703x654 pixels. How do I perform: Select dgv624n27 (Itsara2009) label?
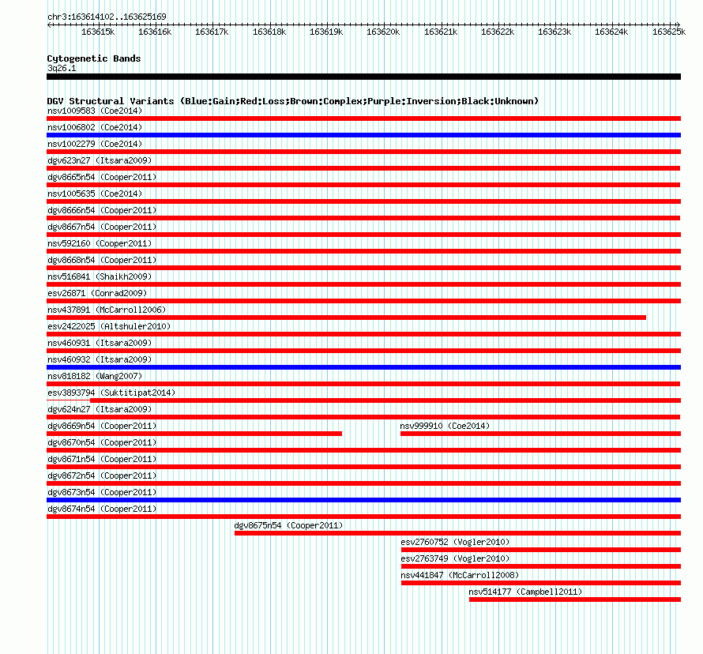pyautogui.click(x=100, y=409)
